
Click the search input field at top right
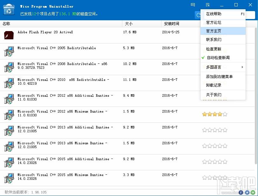[250, 15]
